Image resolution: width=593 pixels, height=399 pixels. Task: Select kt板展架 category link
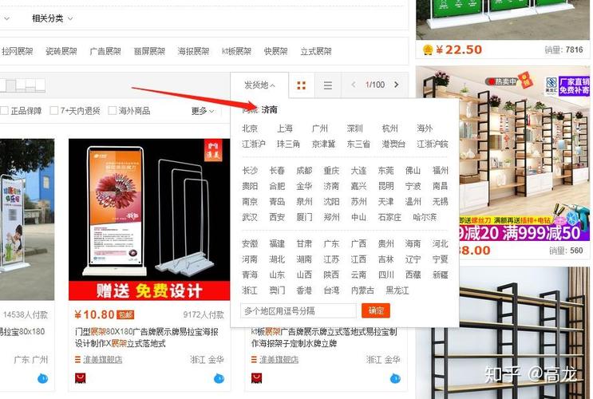pyautogui.click(x=236, y=51)
